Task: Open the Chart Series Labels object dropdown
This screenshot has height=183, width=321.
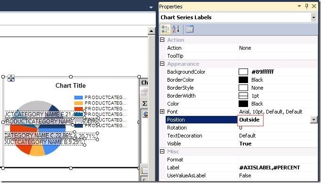Action: point(313,17)
